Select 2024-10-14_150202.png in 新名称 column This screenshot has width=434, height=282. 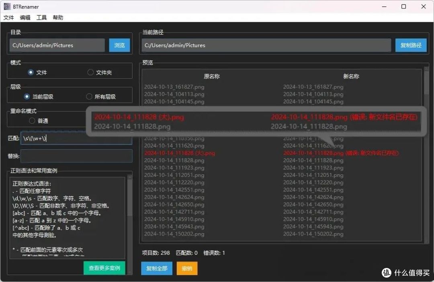tap(313, 234)
